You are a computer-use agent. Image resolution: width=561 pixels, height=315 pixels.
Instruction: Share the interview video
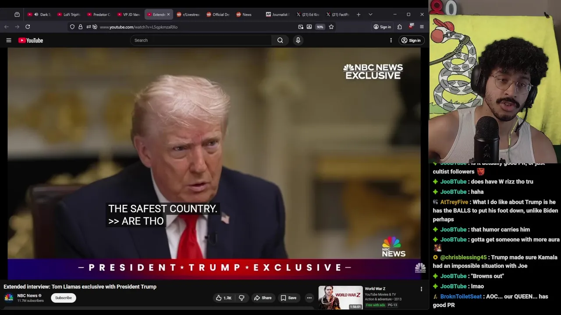coord(263,298)
